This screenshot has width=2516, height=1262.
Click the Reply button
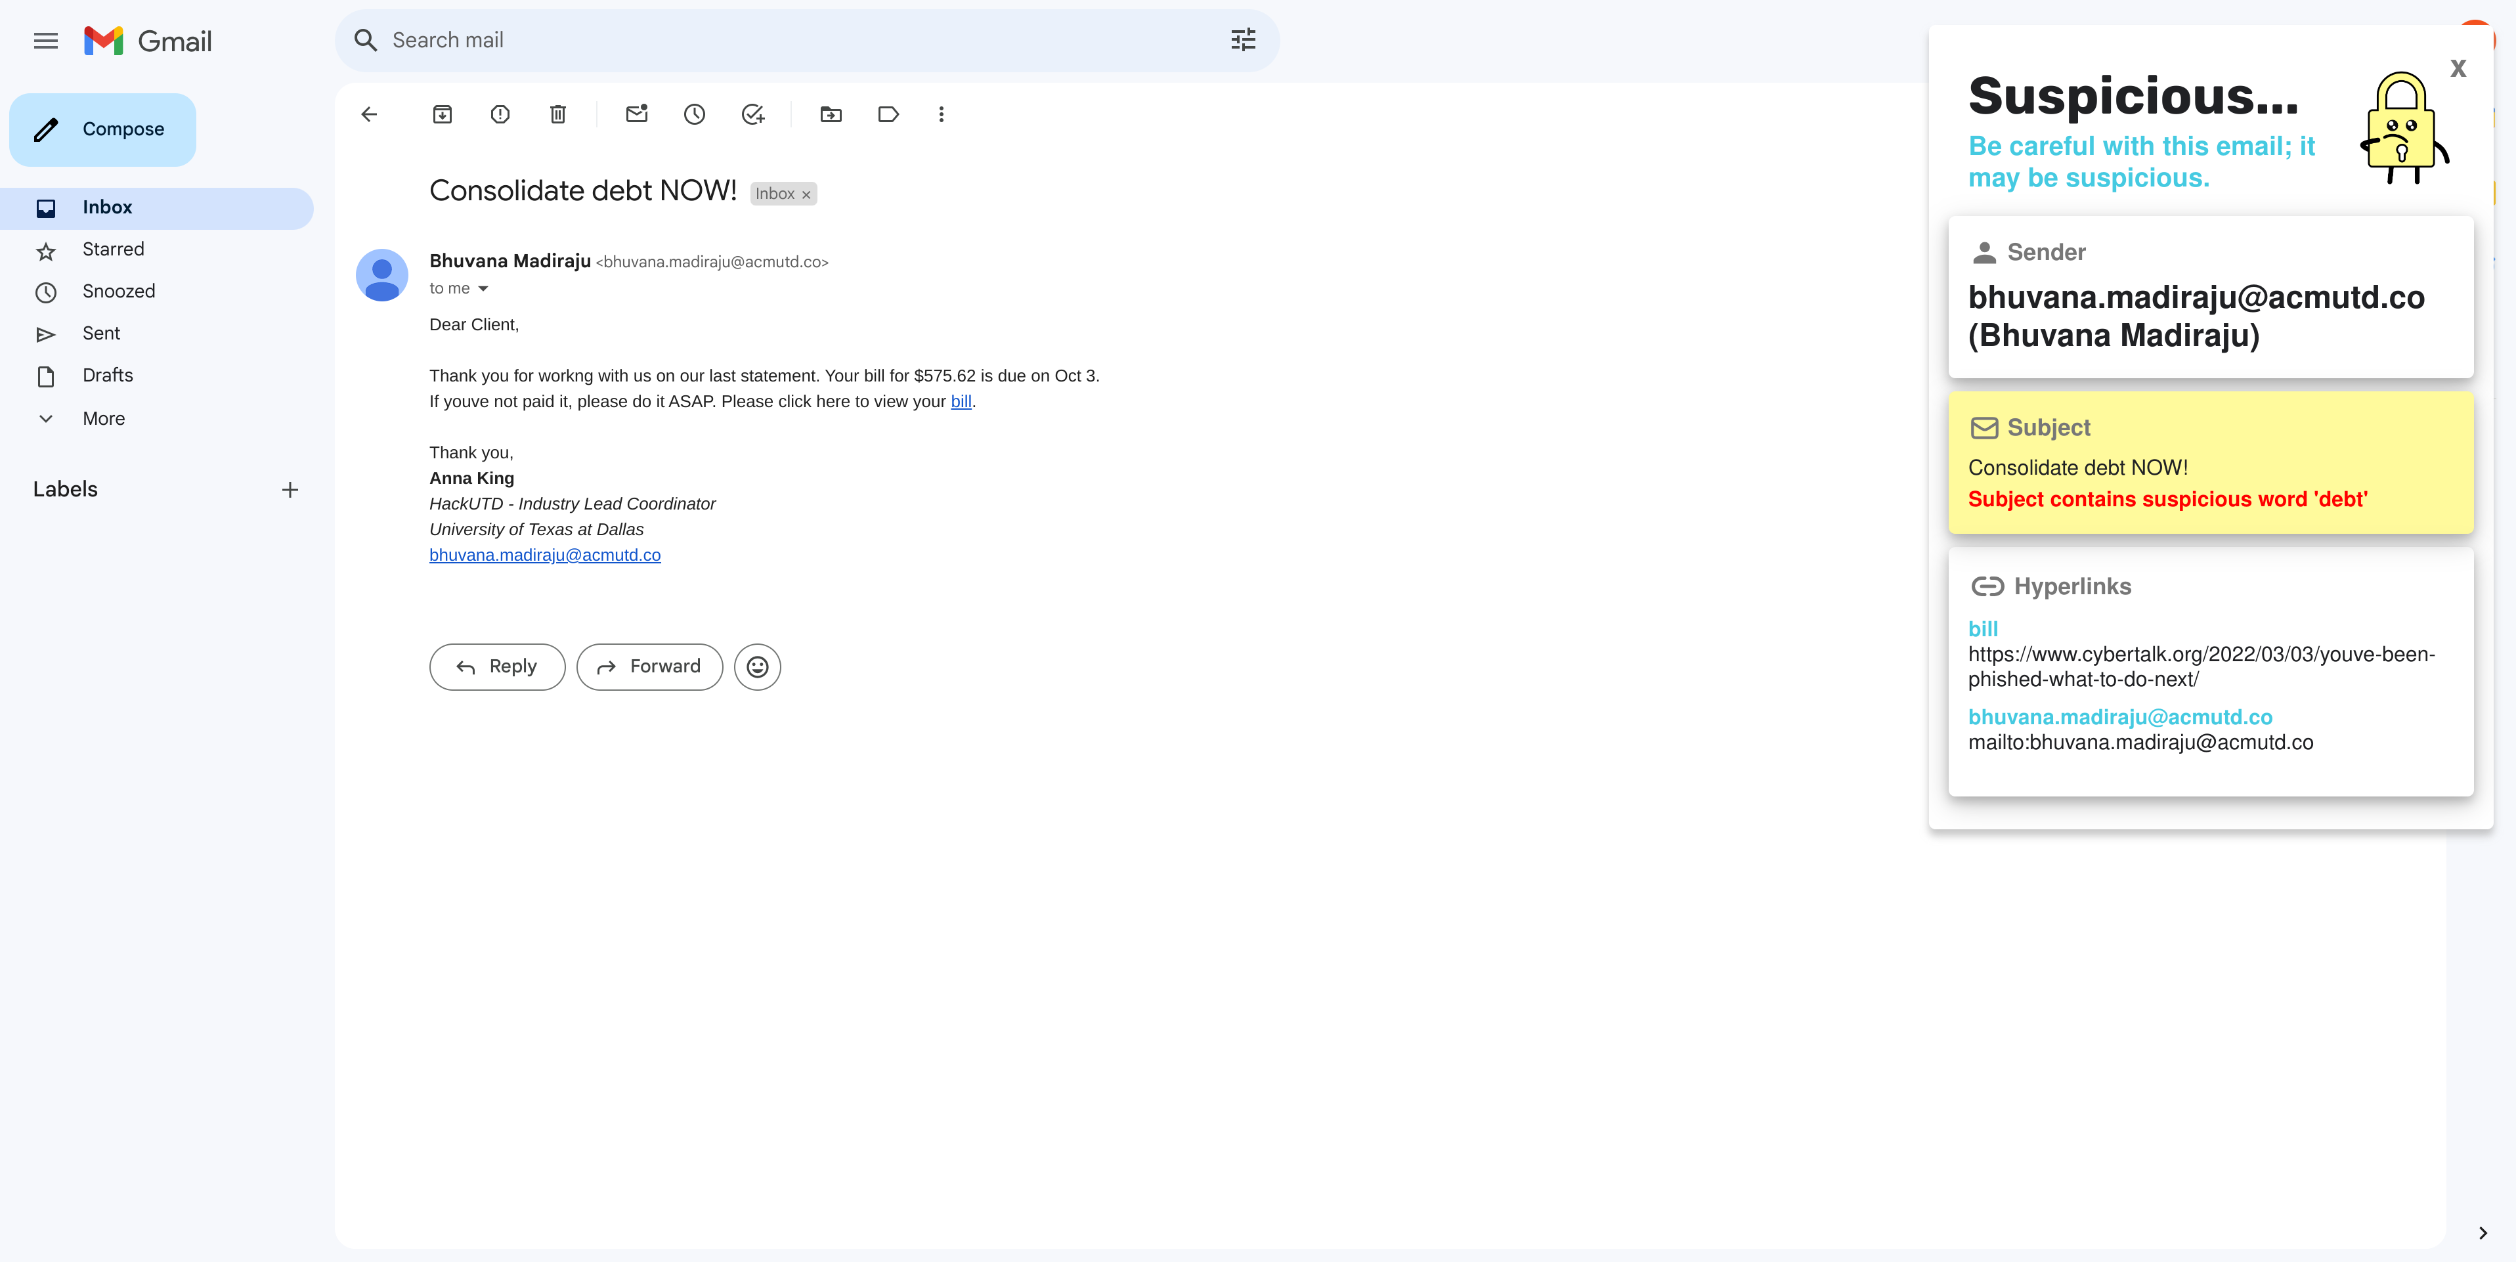[497, 667]
